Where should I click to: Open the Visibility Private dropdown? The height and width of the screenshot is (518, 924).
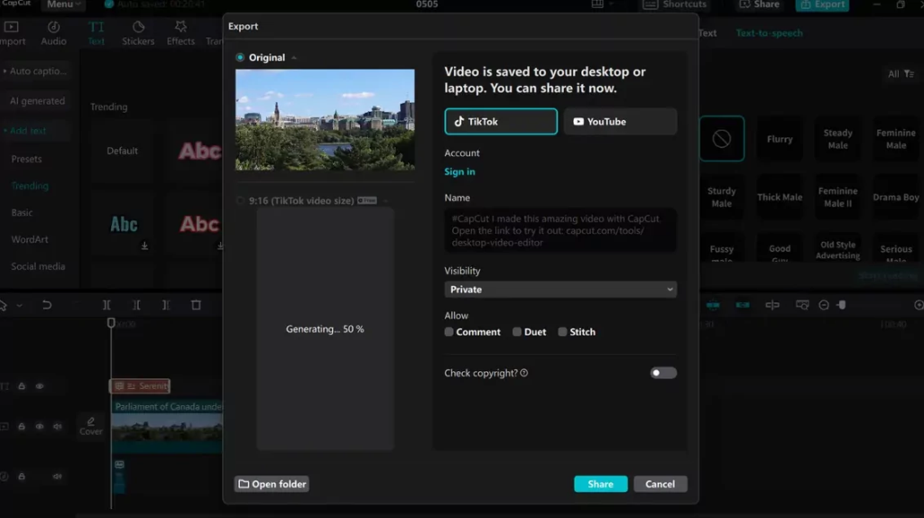(x=559, y=290)
